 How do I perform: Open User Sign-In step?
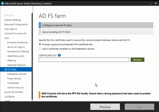pos(11,29)
